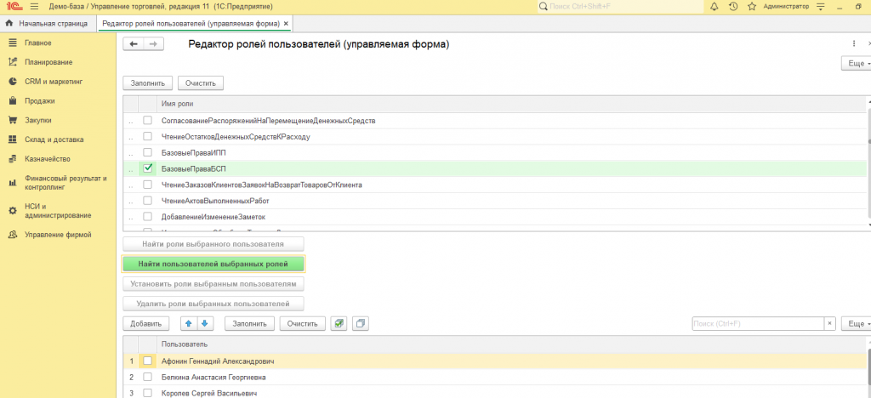Open history clock icon

[x=733, y=6]
